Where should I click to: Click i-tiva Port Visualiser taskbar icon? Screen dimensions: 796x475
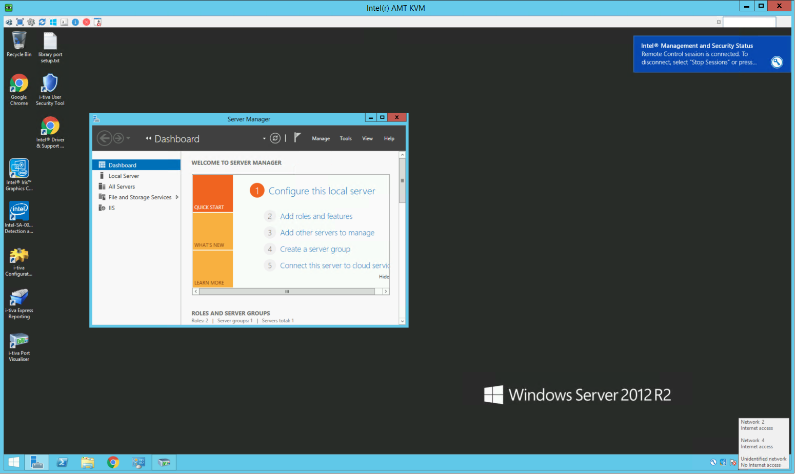click(164, 463)
